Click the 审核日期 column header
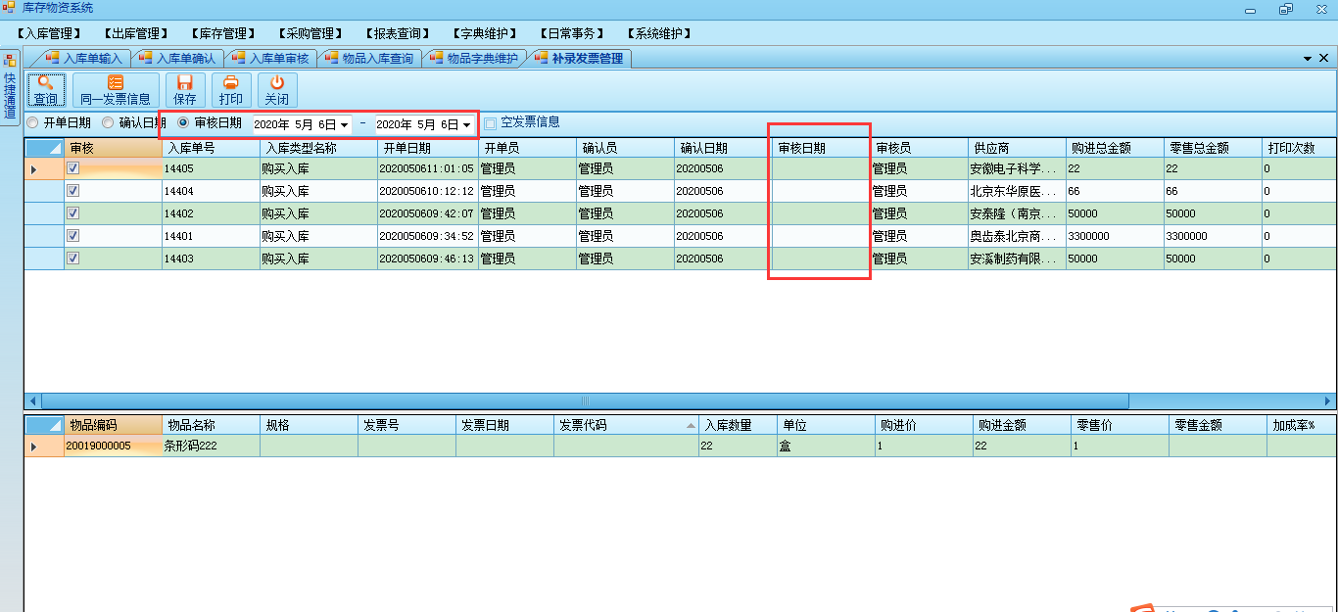1338x612 pixels. [x=821, y=149]
